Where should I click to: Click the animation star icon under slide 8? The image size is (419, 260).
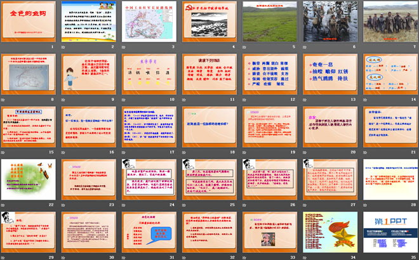coord(3,100)
